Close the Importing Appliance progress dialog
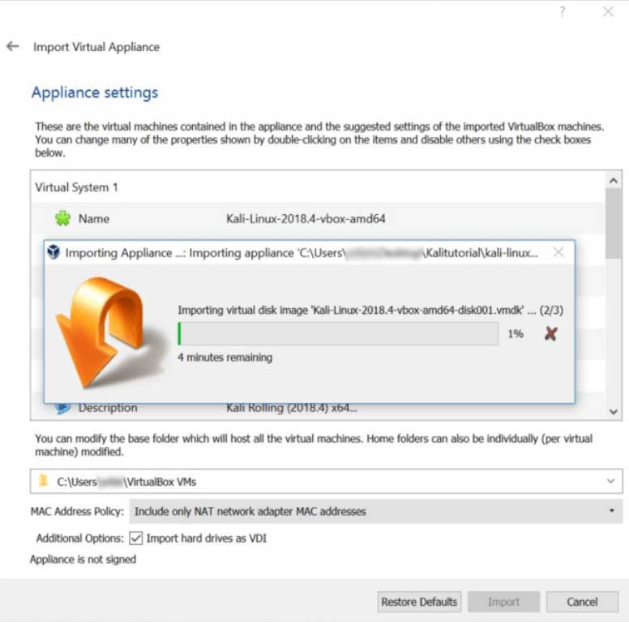The image size is (629, 622). point(558,252)
